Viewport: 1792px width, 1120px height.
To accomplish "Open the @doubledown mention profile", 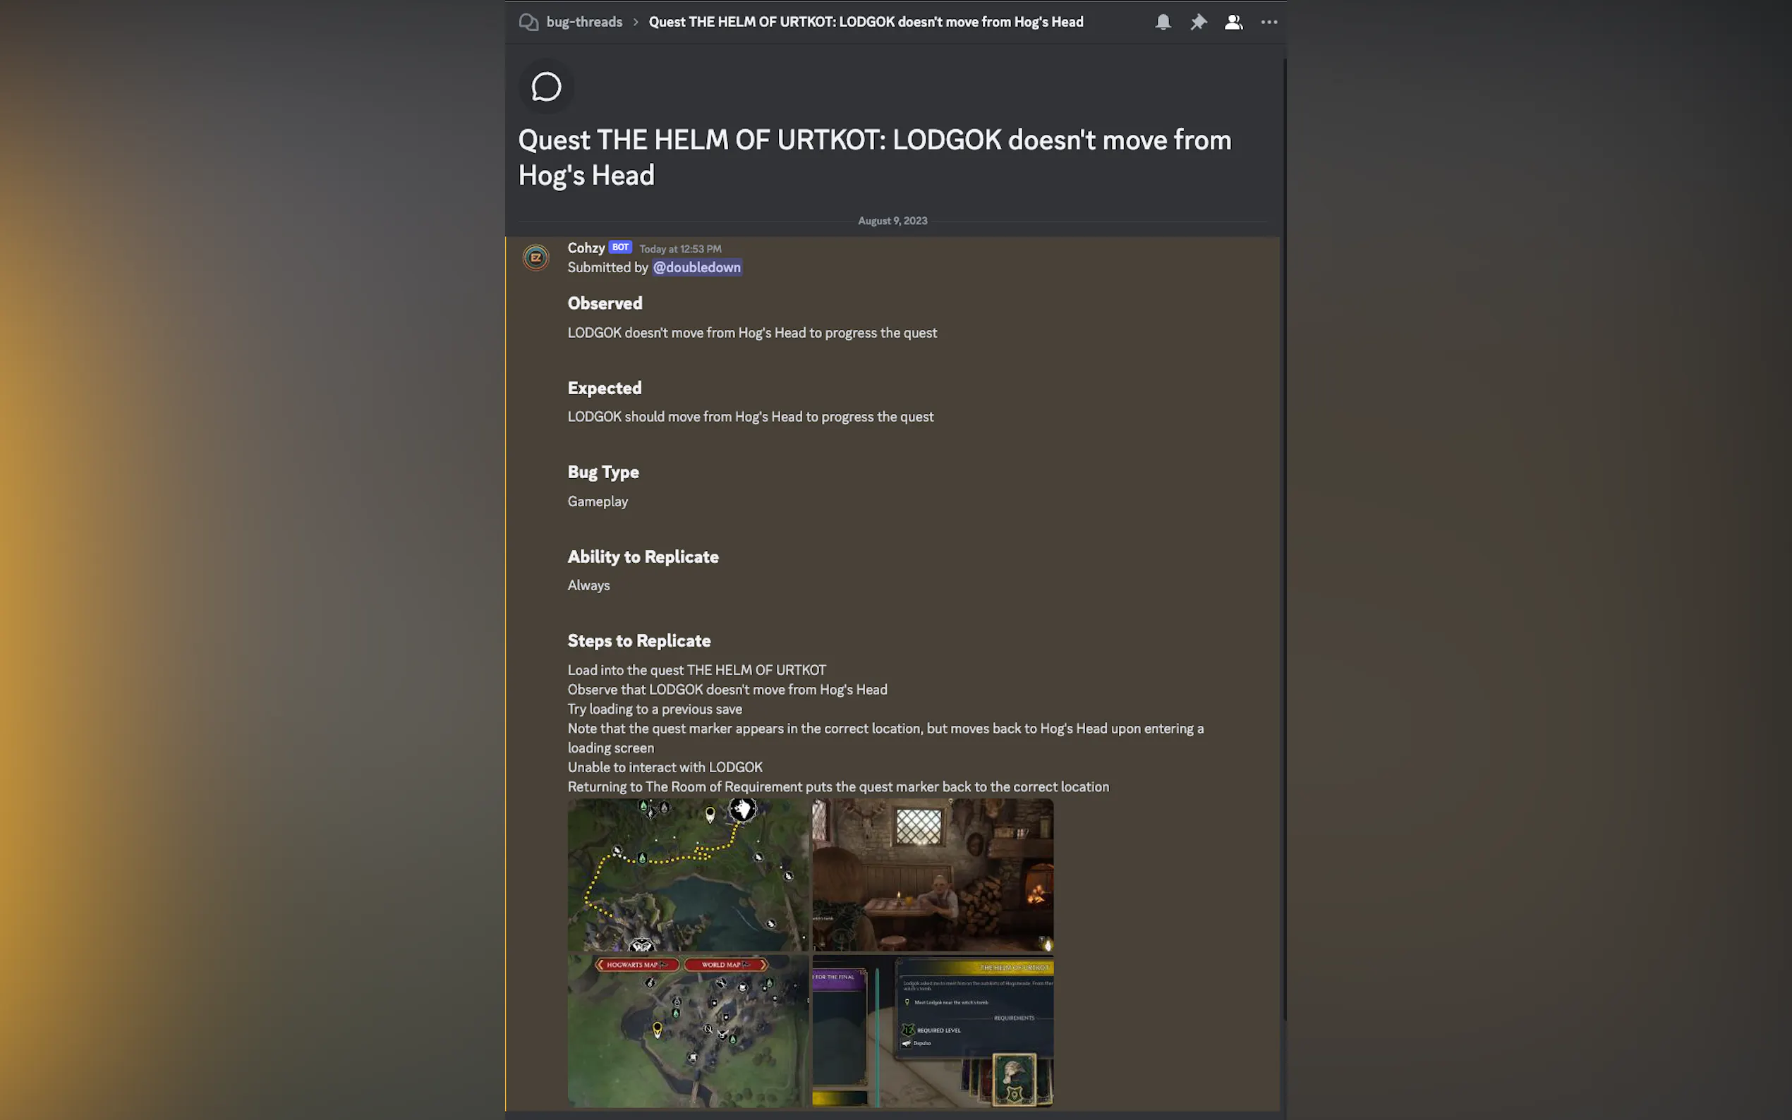I will (696, 267).
